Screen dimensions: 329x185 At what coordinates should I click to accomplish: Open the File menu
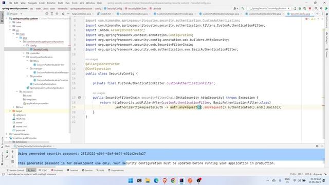click(10, 3)
